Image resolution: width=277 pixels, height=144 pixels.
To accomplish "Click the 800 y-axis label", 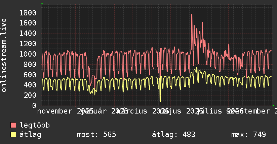I will coord(30,64).
